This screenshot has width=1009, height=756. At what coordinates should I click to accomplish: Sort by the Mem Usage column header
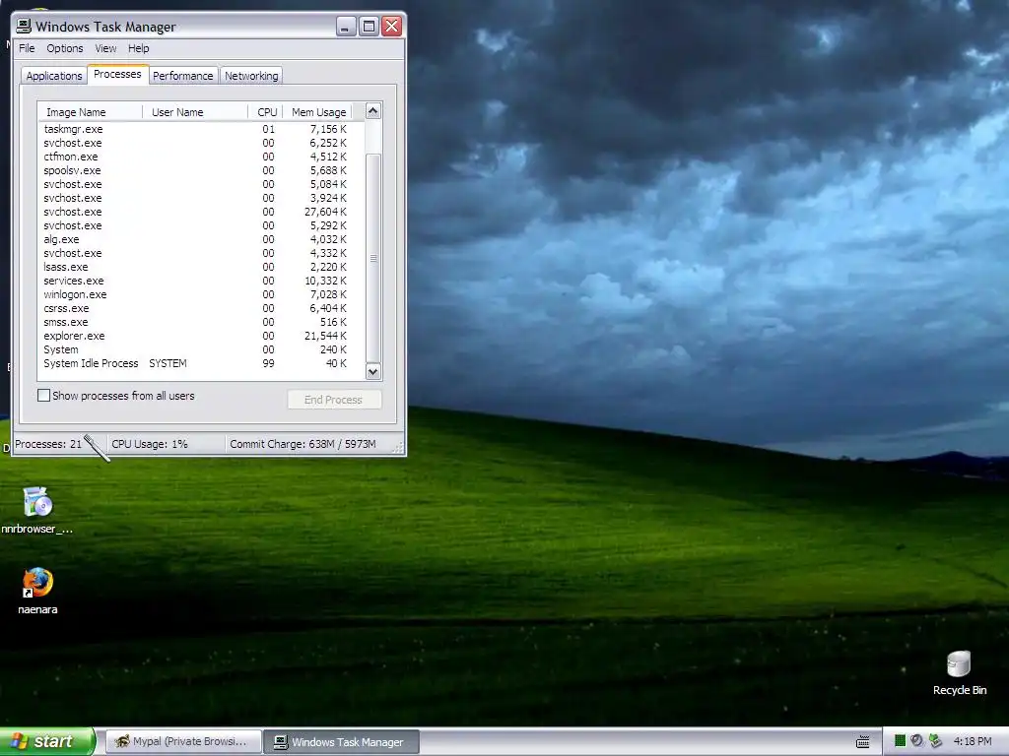point(318,112)
